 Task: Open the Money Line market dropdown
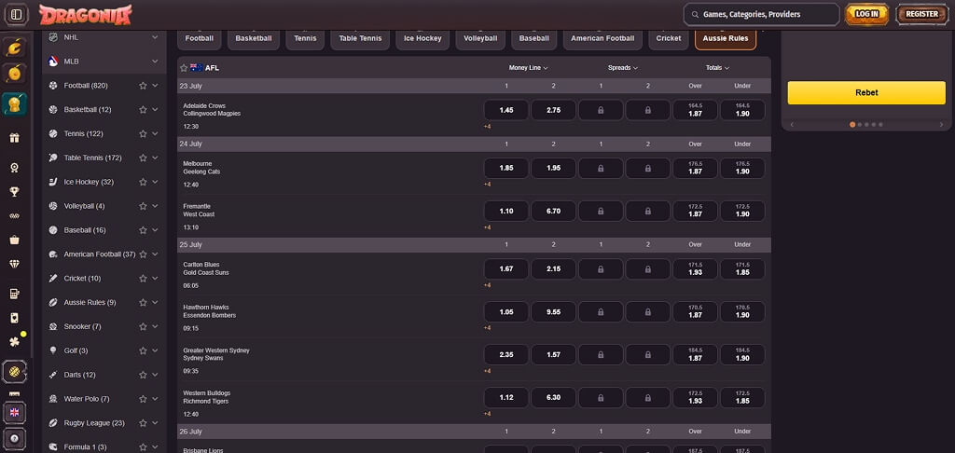click(528, 68)
